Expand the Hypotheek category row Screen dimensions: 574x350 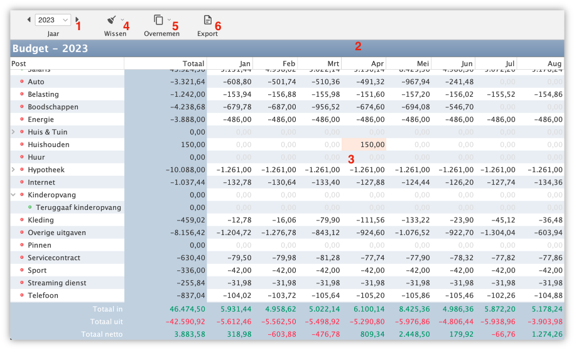point(13,170)
